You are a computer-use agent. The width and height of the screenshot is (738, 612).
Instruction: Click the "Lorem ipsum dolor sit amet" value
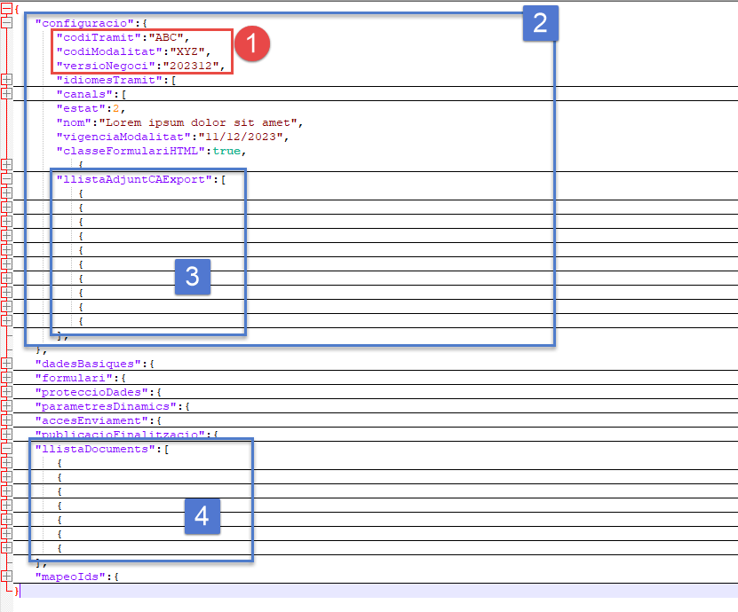202,122
